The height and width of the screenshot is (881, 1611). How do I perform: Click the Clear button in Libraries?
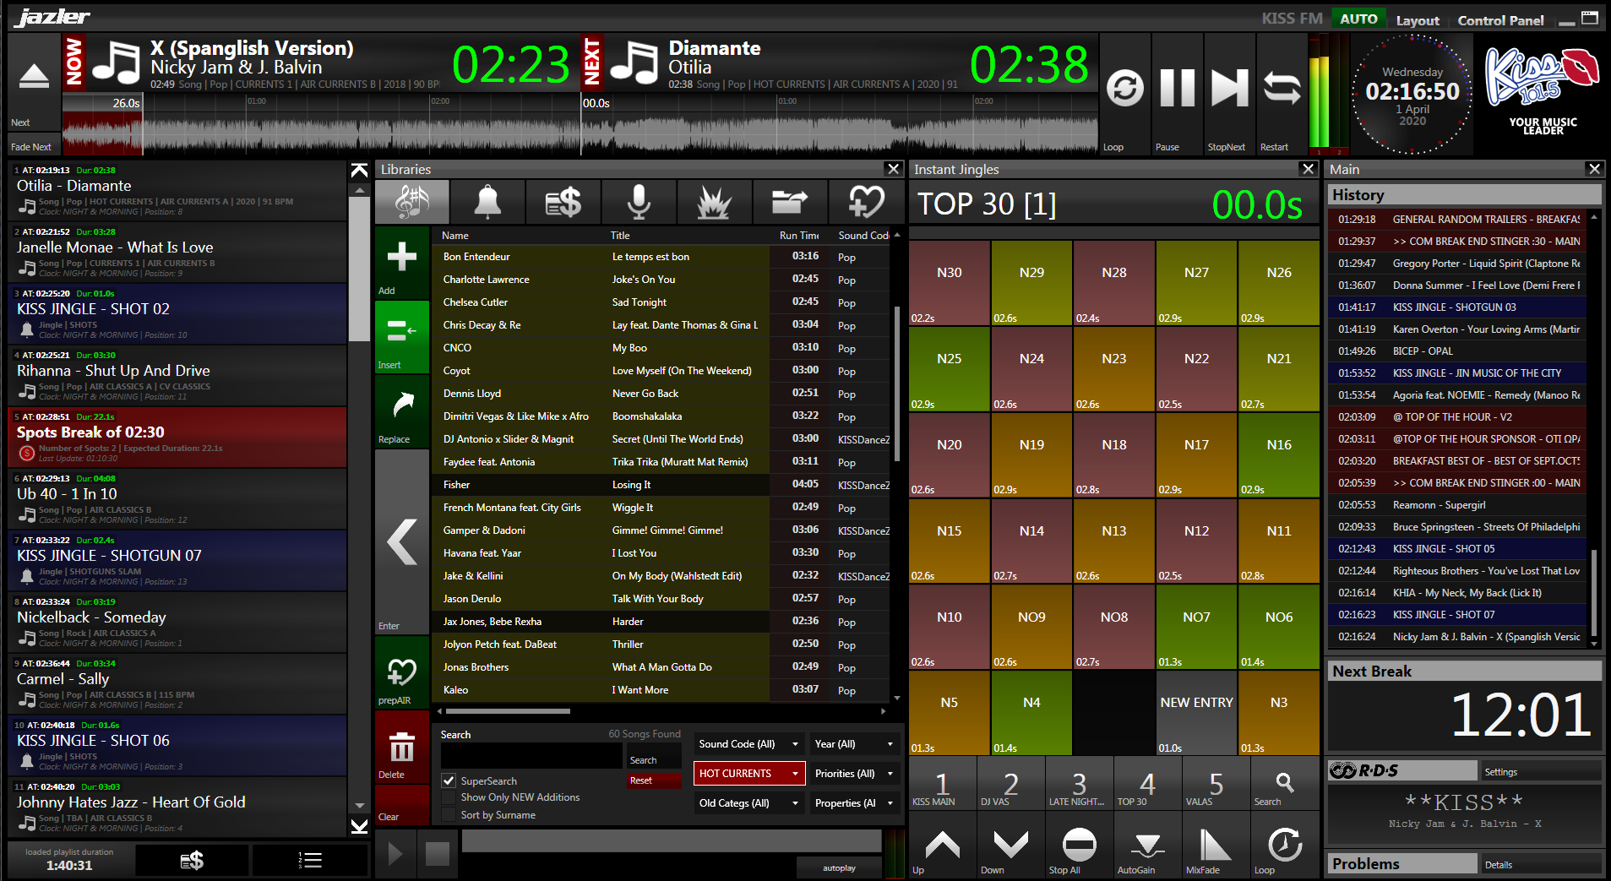tap(402, 806)
